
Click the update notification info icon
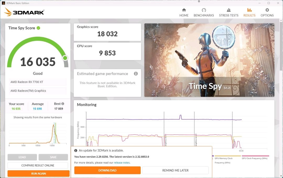(76, 151)
